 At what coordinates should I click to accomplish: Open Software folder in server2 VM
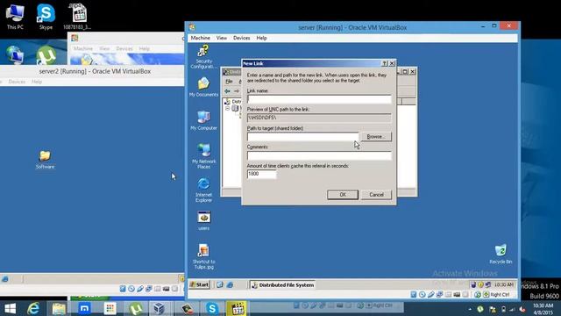(45, 160)
